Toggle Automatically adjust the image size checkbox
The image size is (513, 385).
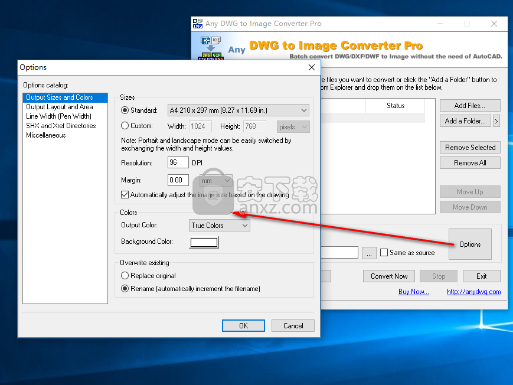(125, 195)
